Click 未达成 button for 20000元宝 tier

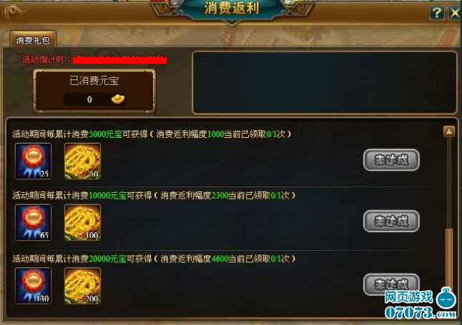click(x=391, y=284)
